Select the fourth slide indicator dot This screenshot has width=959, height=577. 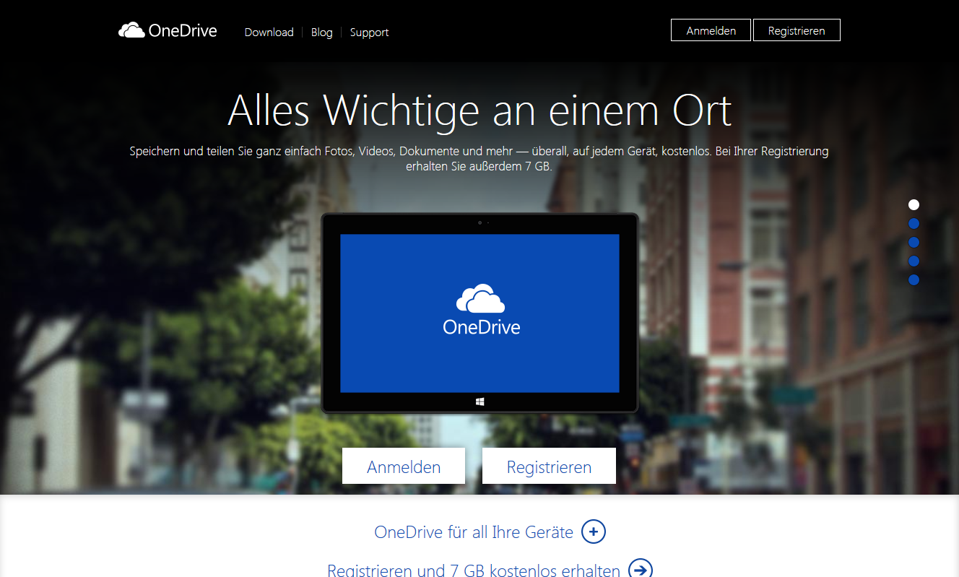pyautogui.click(x=914, y=261)
